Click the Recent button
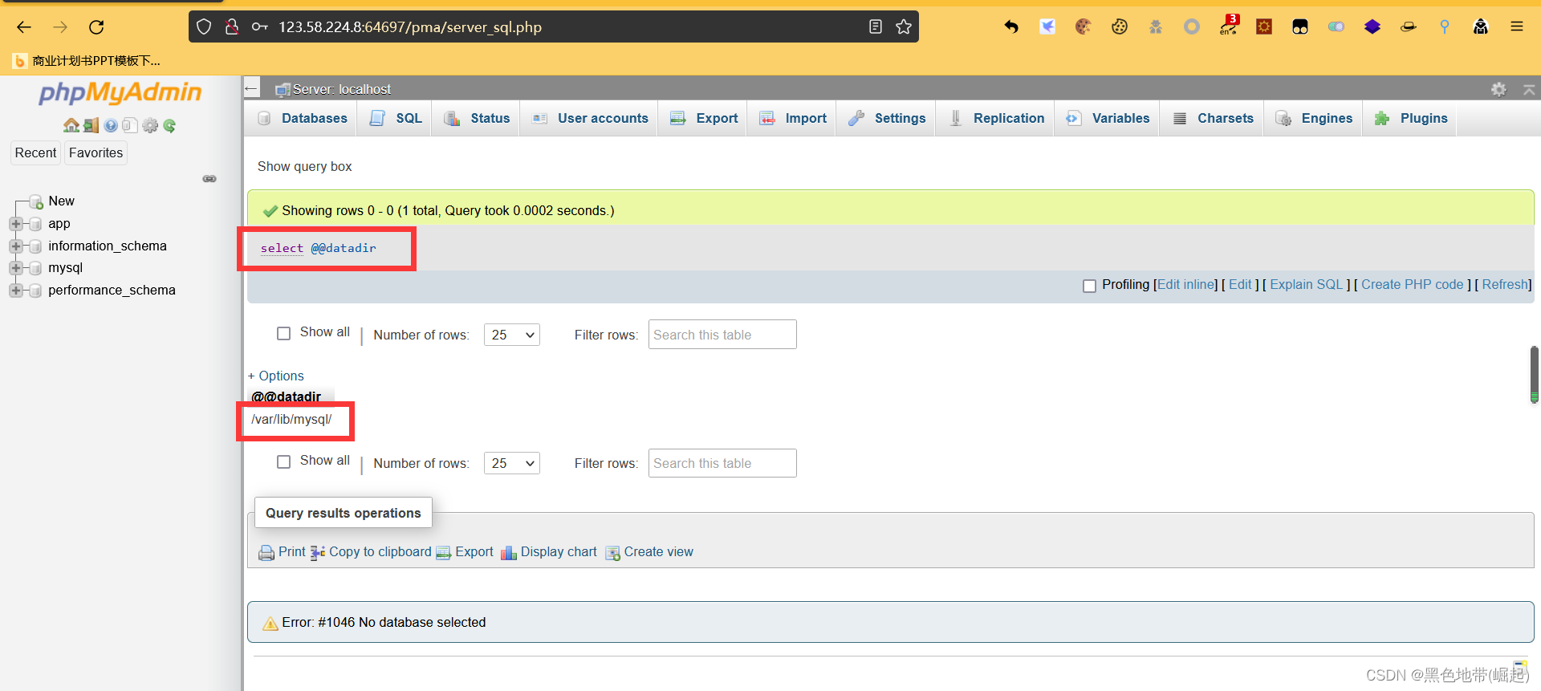The width and height of the screenshot is (1541, 691). pyautogui.click(x=36, y=152)
